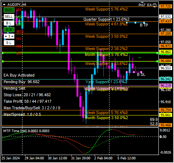Select the M30 timeframe label

[20, 32]
